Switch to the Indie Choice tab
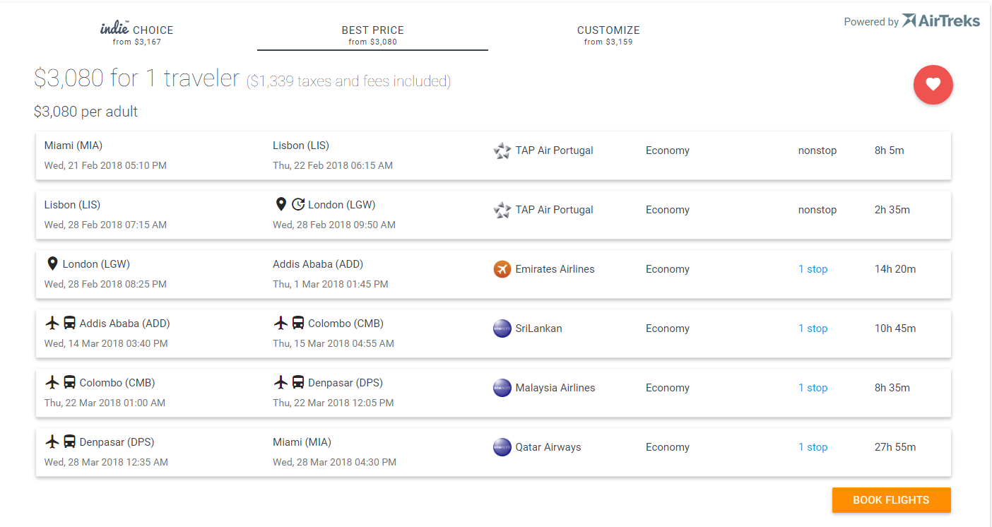This screenshot has width=992, height=527. (x=136, y=35)
